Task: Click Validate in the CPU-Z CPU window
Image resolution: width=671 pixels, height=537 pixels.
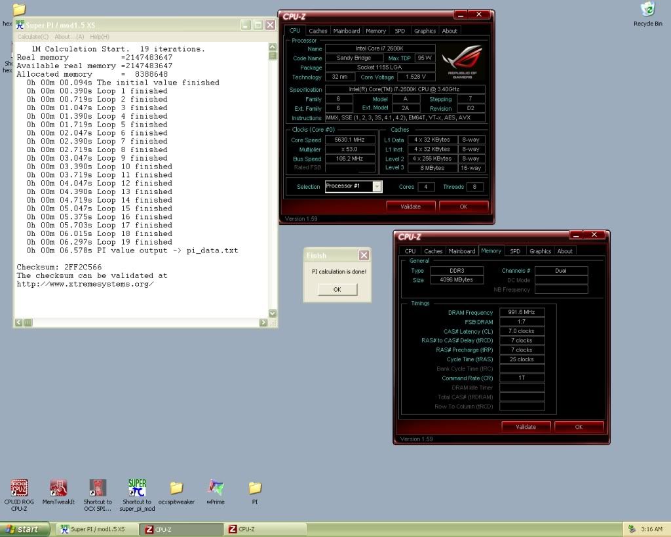Action: pos(410,207)
